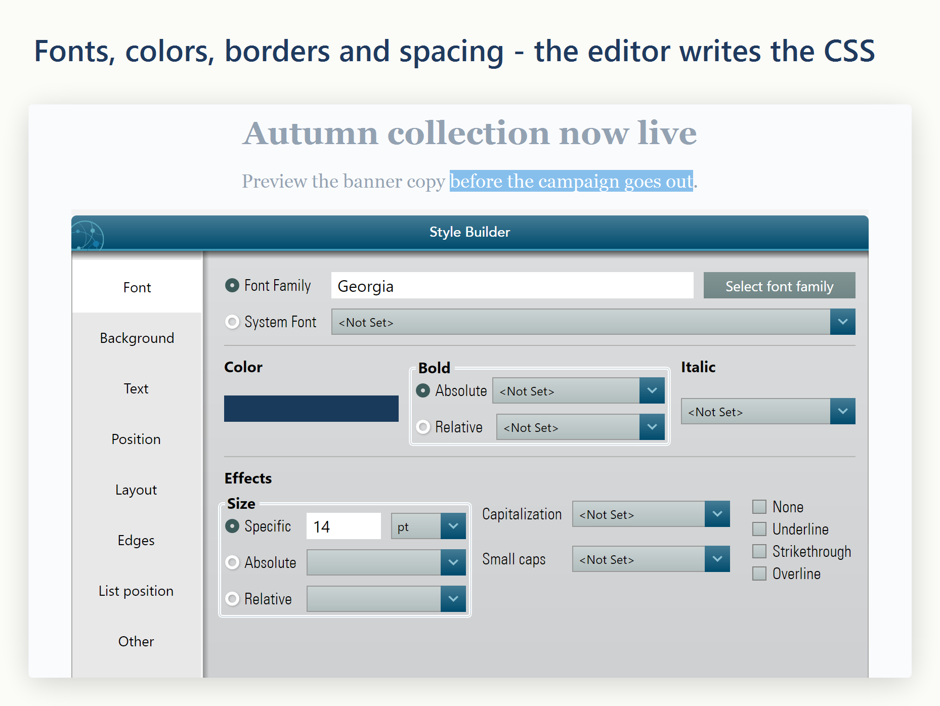
Task: Go to the Edges tab
Action: (x=137, y=540)
